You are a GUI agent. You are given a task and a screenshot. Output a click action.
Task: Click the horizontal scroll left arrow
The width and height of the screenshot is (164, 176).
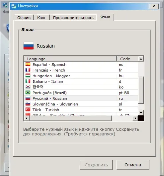tap(27, 118)
